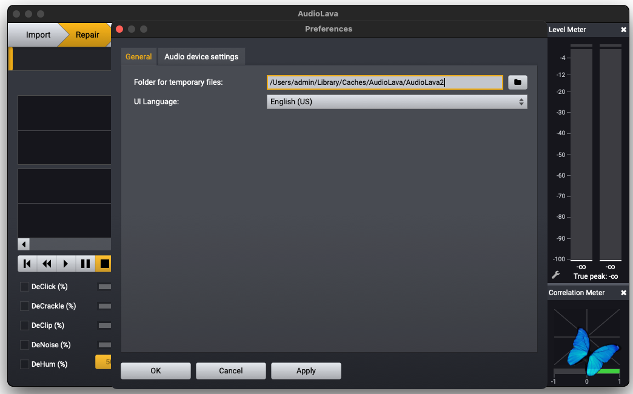The width and height of the screenshot is (633, 394).
Task: Close the Correlation Meter panel
Action: pyautogui.click(x=623, y=293)
